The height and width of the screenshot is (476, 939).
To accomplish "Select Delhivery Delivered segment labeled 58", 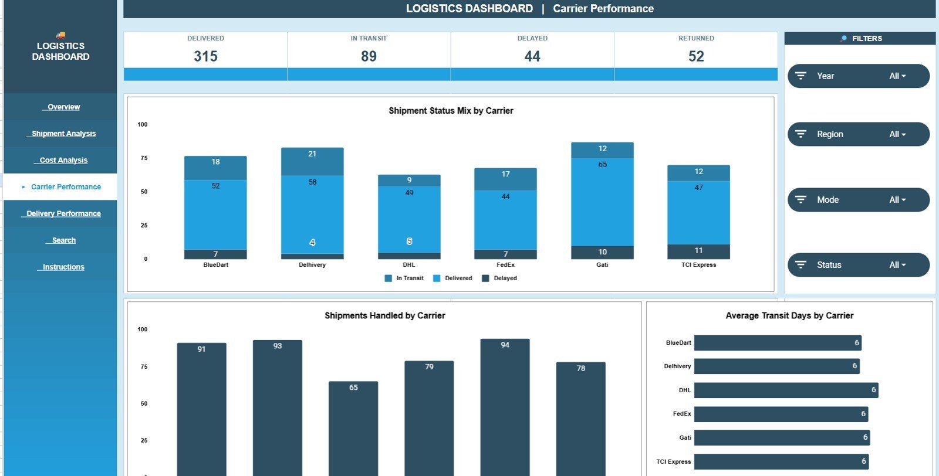I will tap(312, 215).
